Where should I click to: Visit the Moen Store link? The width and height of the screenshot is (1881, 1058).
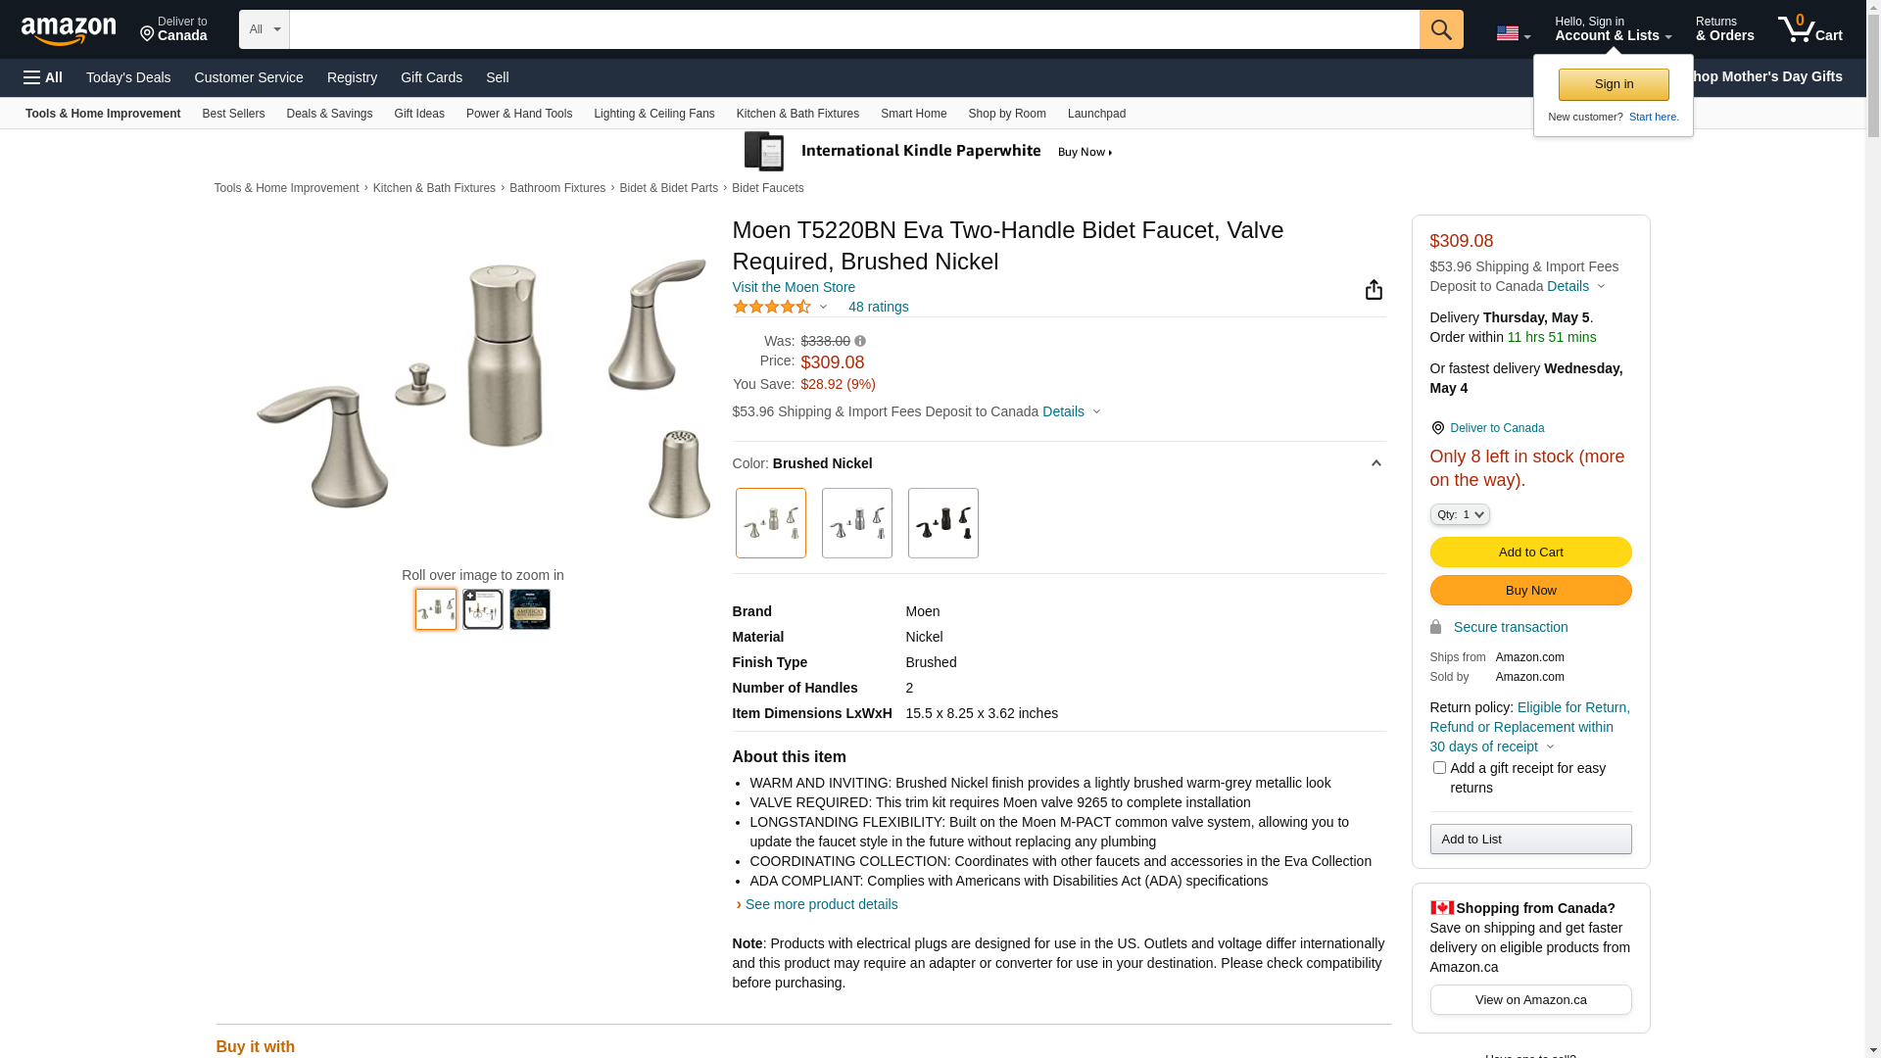coord(794,287)
